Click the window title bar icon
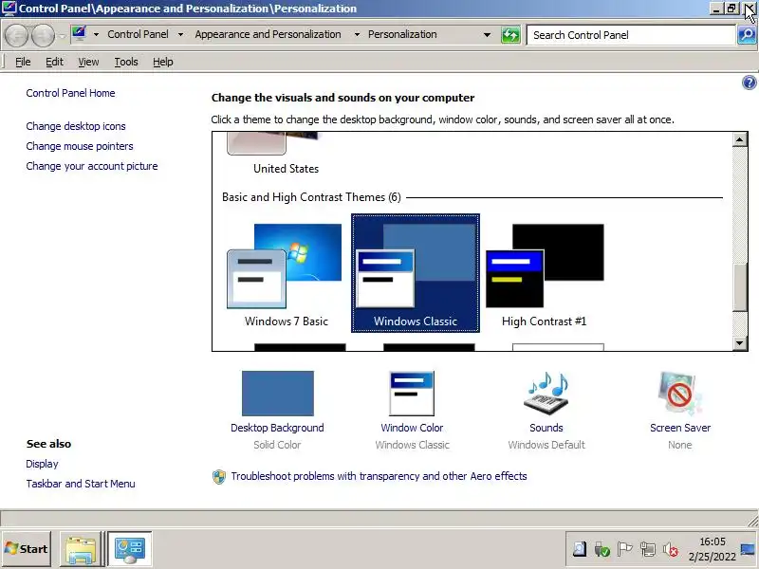 point(9,9)
